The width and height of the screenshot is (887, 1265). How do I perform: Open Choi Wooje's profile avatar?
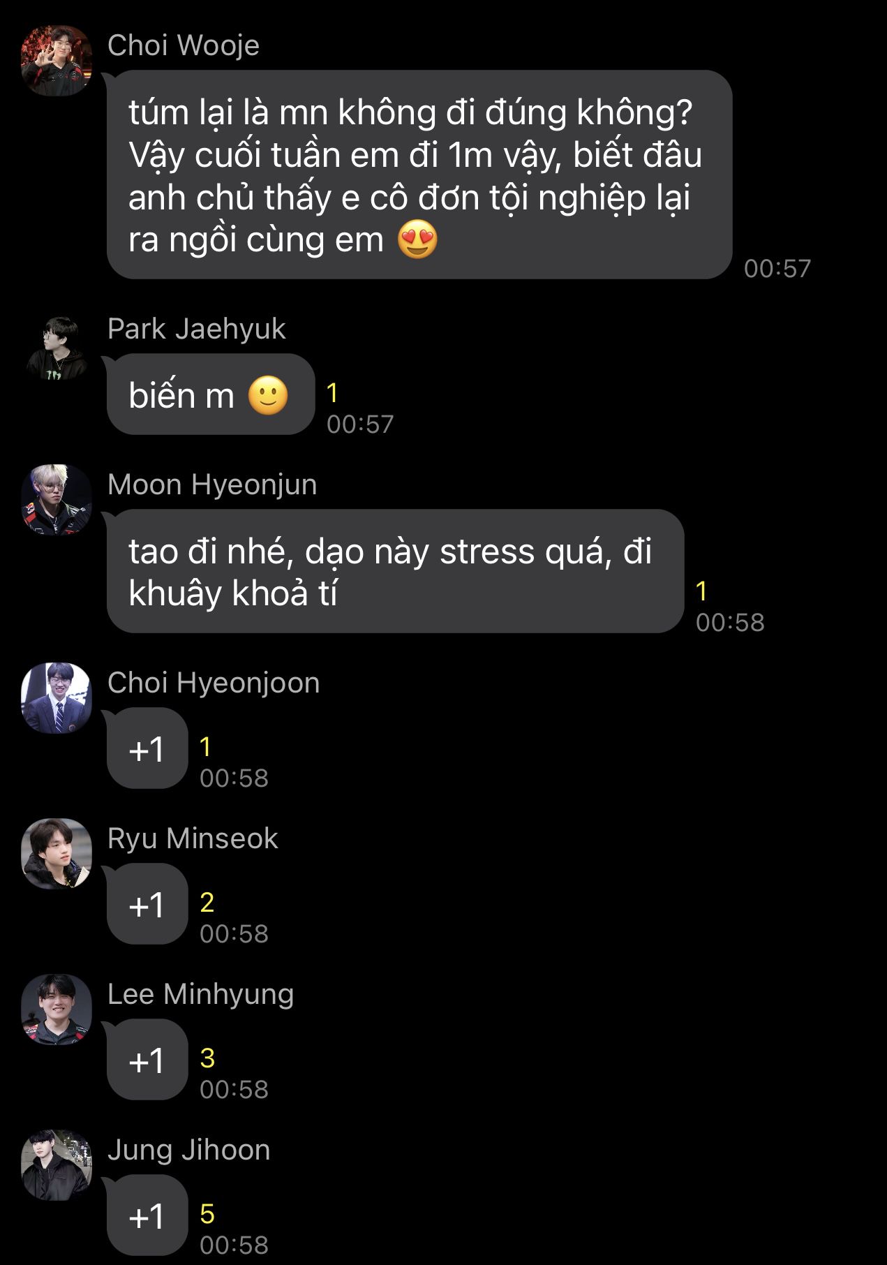(57, 61)
